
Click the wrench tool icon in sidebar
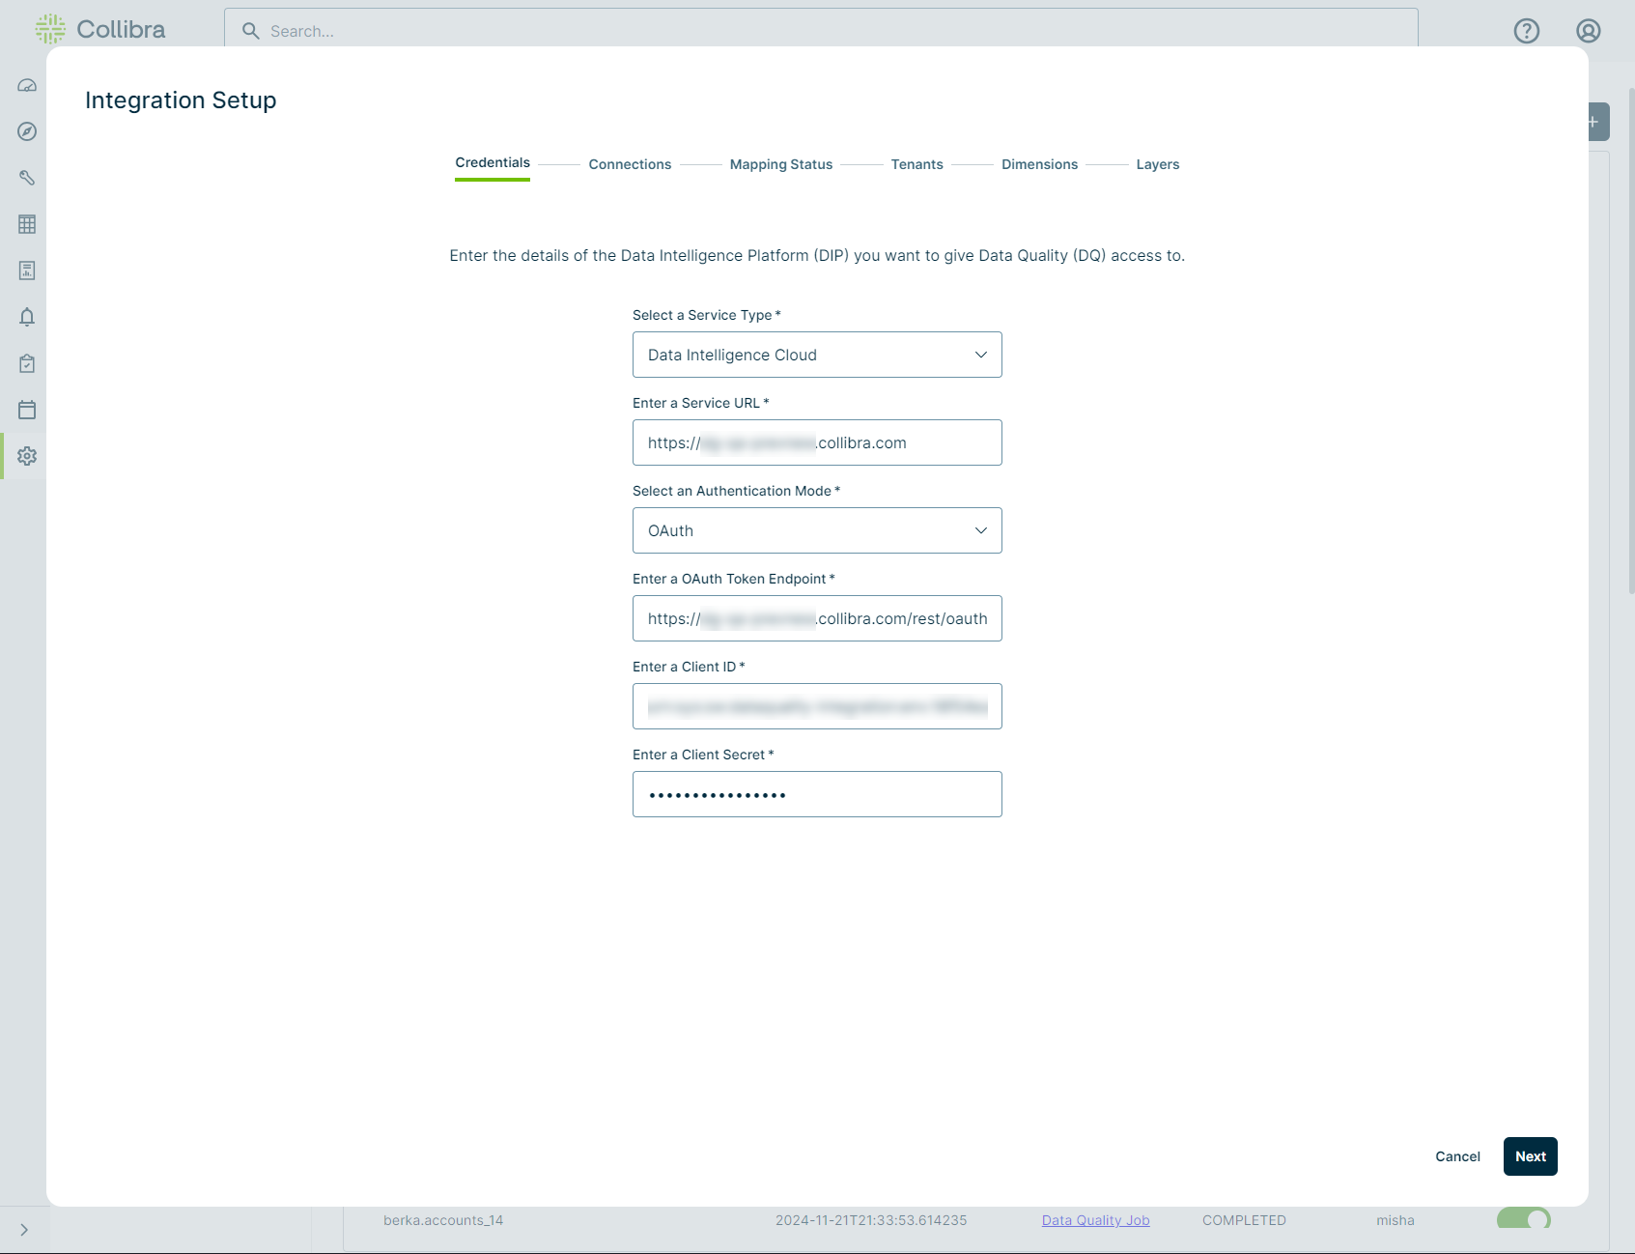(27, 178)
